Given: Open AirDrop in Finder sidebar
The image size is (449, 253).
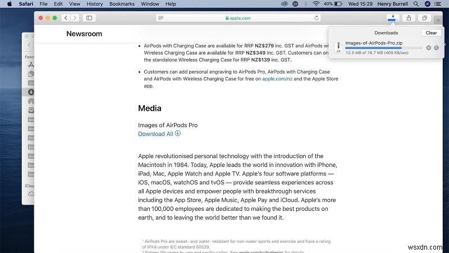Looking at the screenshot, I should [31, 101].
